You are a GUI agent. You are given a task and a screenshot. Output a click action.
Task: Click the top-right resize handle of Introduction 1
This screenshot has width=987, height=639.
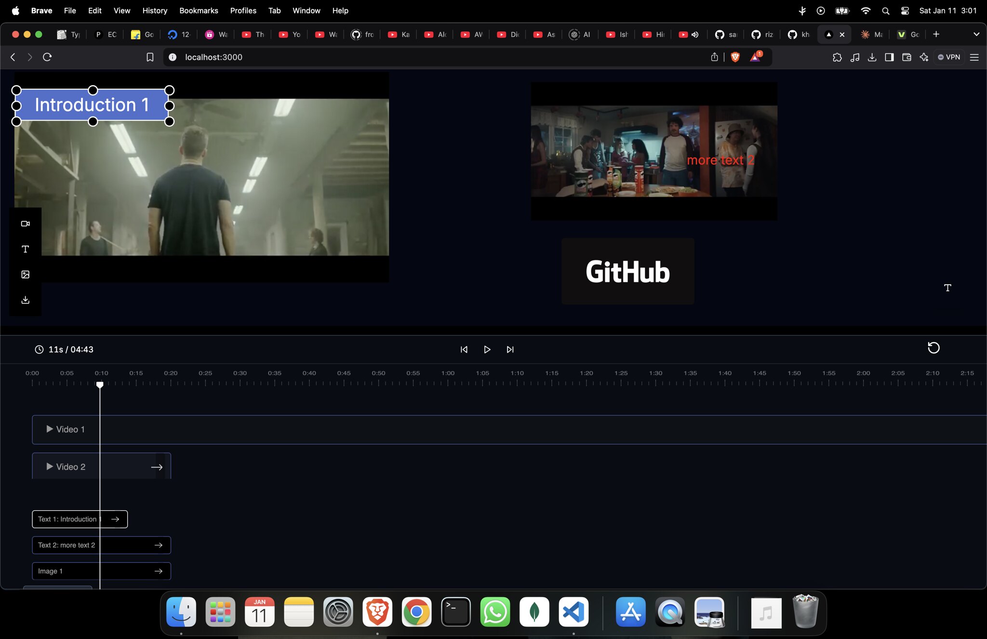(169, 90)
